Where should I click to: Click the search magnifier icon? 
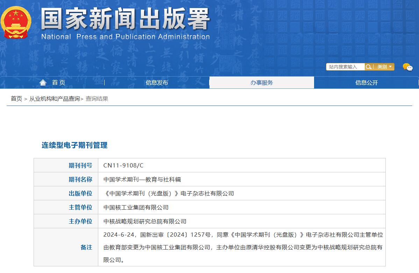368,66
